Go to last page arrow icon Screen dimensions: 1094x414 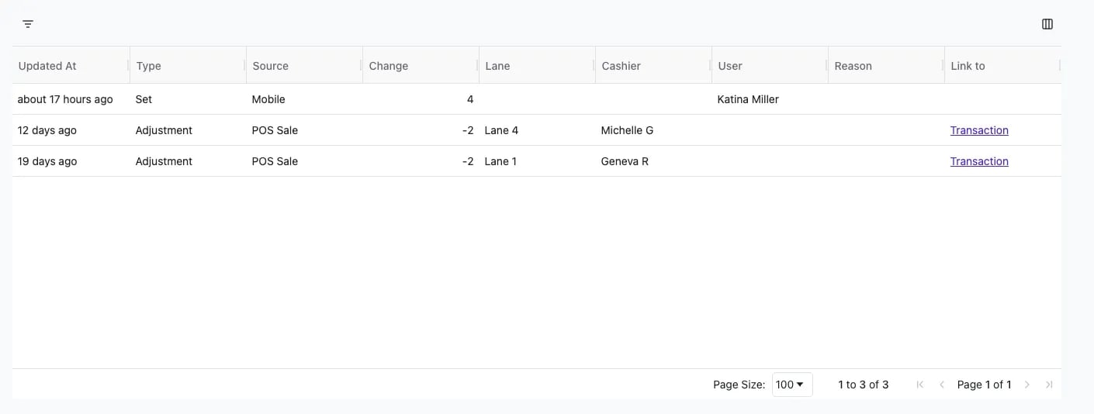pos(1049,385)
